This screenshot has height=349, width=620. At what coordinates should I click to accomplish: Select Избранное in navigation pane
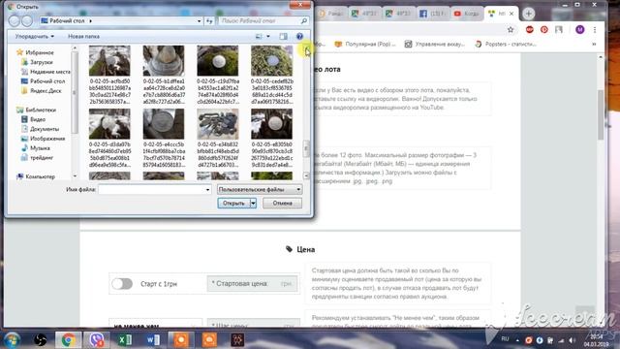(39, 52)
